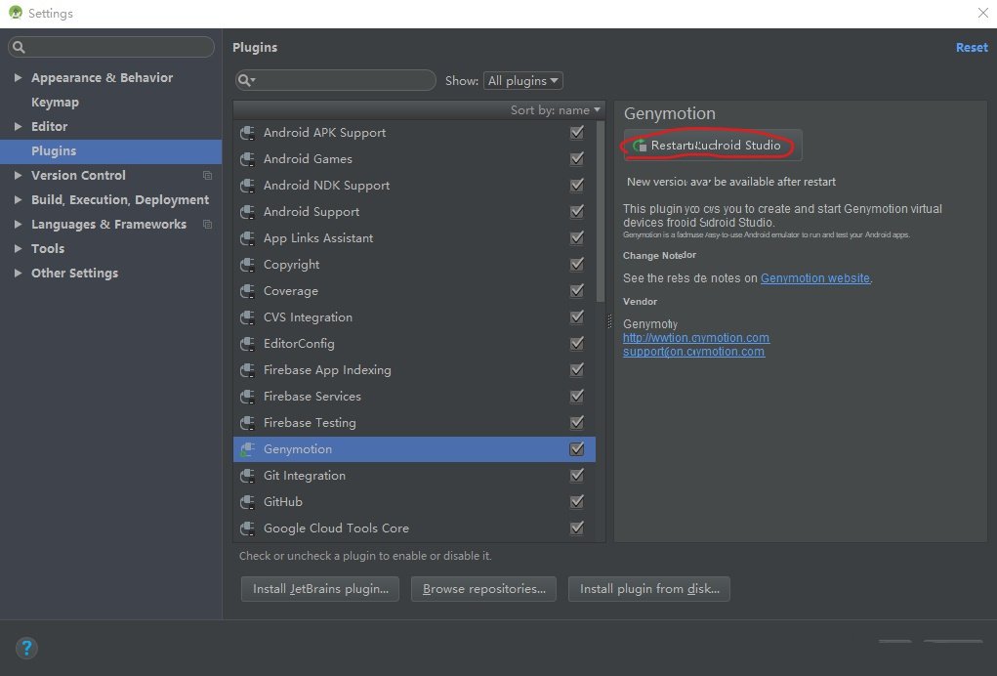997x676 pixels.
Task: Click the Google Cloud Tools Core plugin icon
Action: click(x=247, y=528)
